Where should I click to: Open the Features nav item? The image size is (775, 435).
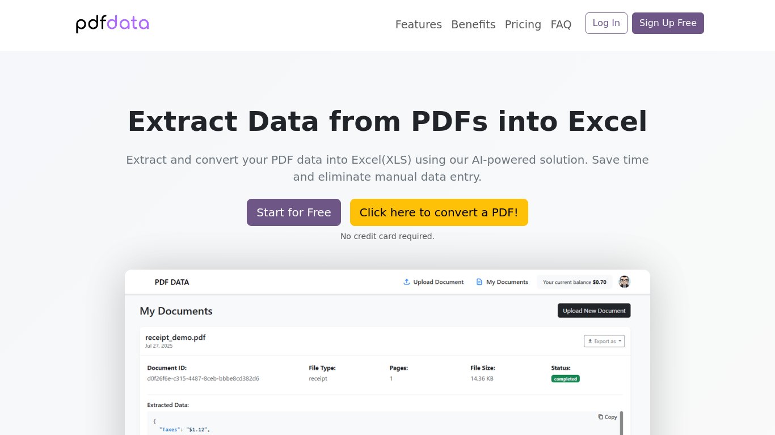click(418, 24)
